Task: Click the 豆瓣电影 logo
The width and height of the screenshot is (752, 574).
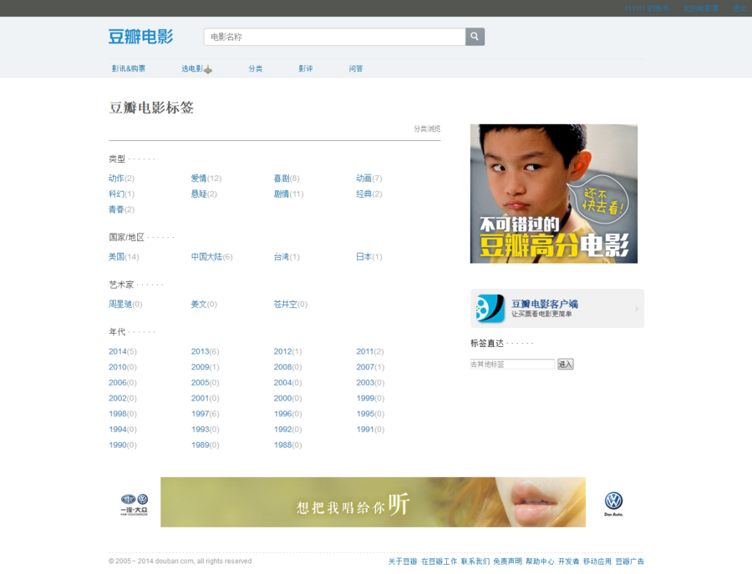Action: coord(140,37)
